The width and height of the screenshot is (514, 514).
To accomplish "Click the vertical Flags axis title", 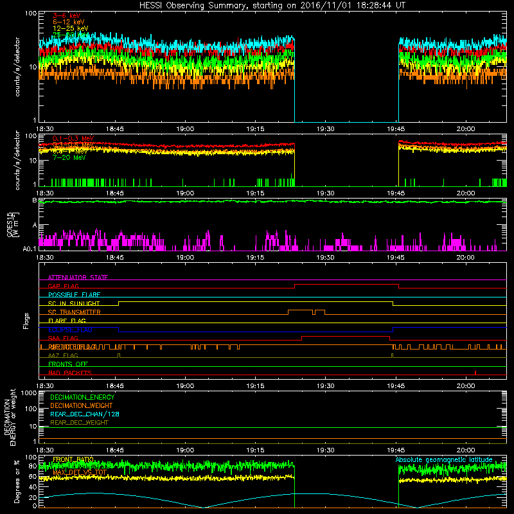I will pyautogui.click(x=26, y=321).
